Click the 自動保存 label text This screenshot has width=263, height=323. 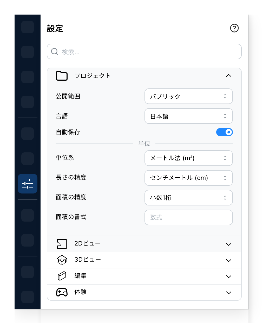68,132
